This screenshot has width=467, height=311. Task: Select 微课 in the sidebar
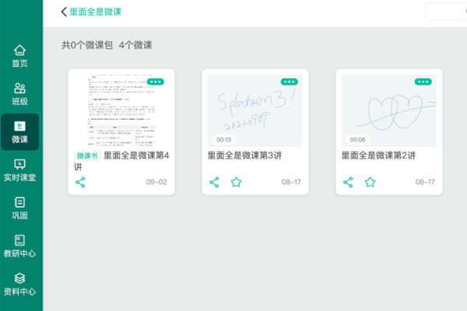click(20, 131)
